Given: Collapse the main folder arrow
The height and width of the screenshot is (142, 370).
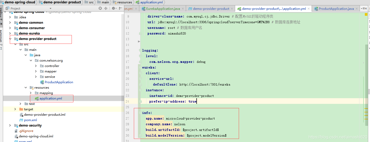Looking at the screenshot, I should (x=20, y=50).
